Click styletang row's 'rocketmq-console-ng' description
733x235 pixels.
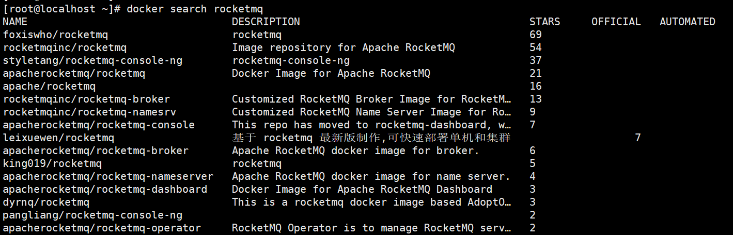click(x=291, y=60)
